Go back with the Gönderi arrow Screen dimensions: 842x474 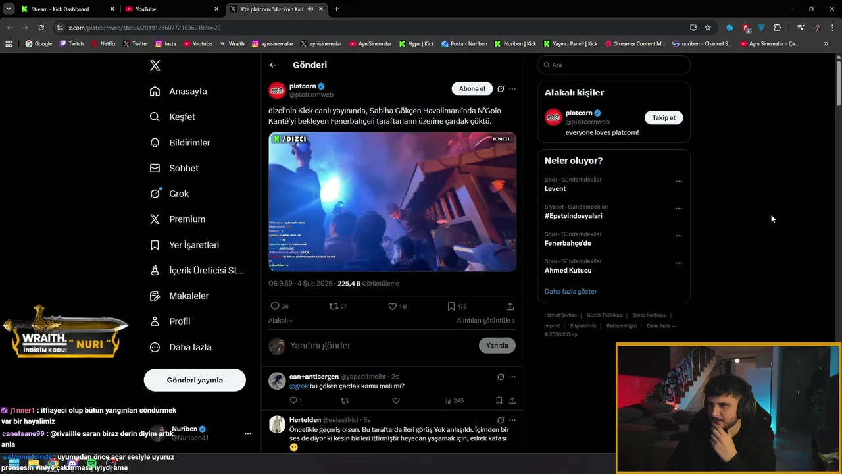click(x=273, y=65)
